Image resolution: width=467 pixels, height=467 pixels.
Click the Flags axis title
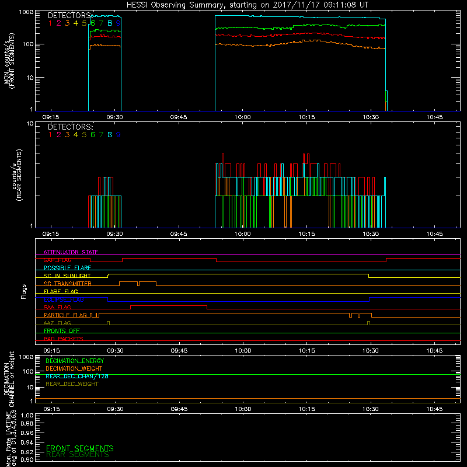(x=24, y=291)
